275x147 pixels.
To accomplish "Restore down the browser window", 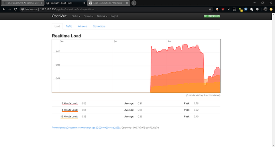I will [263, 3].
